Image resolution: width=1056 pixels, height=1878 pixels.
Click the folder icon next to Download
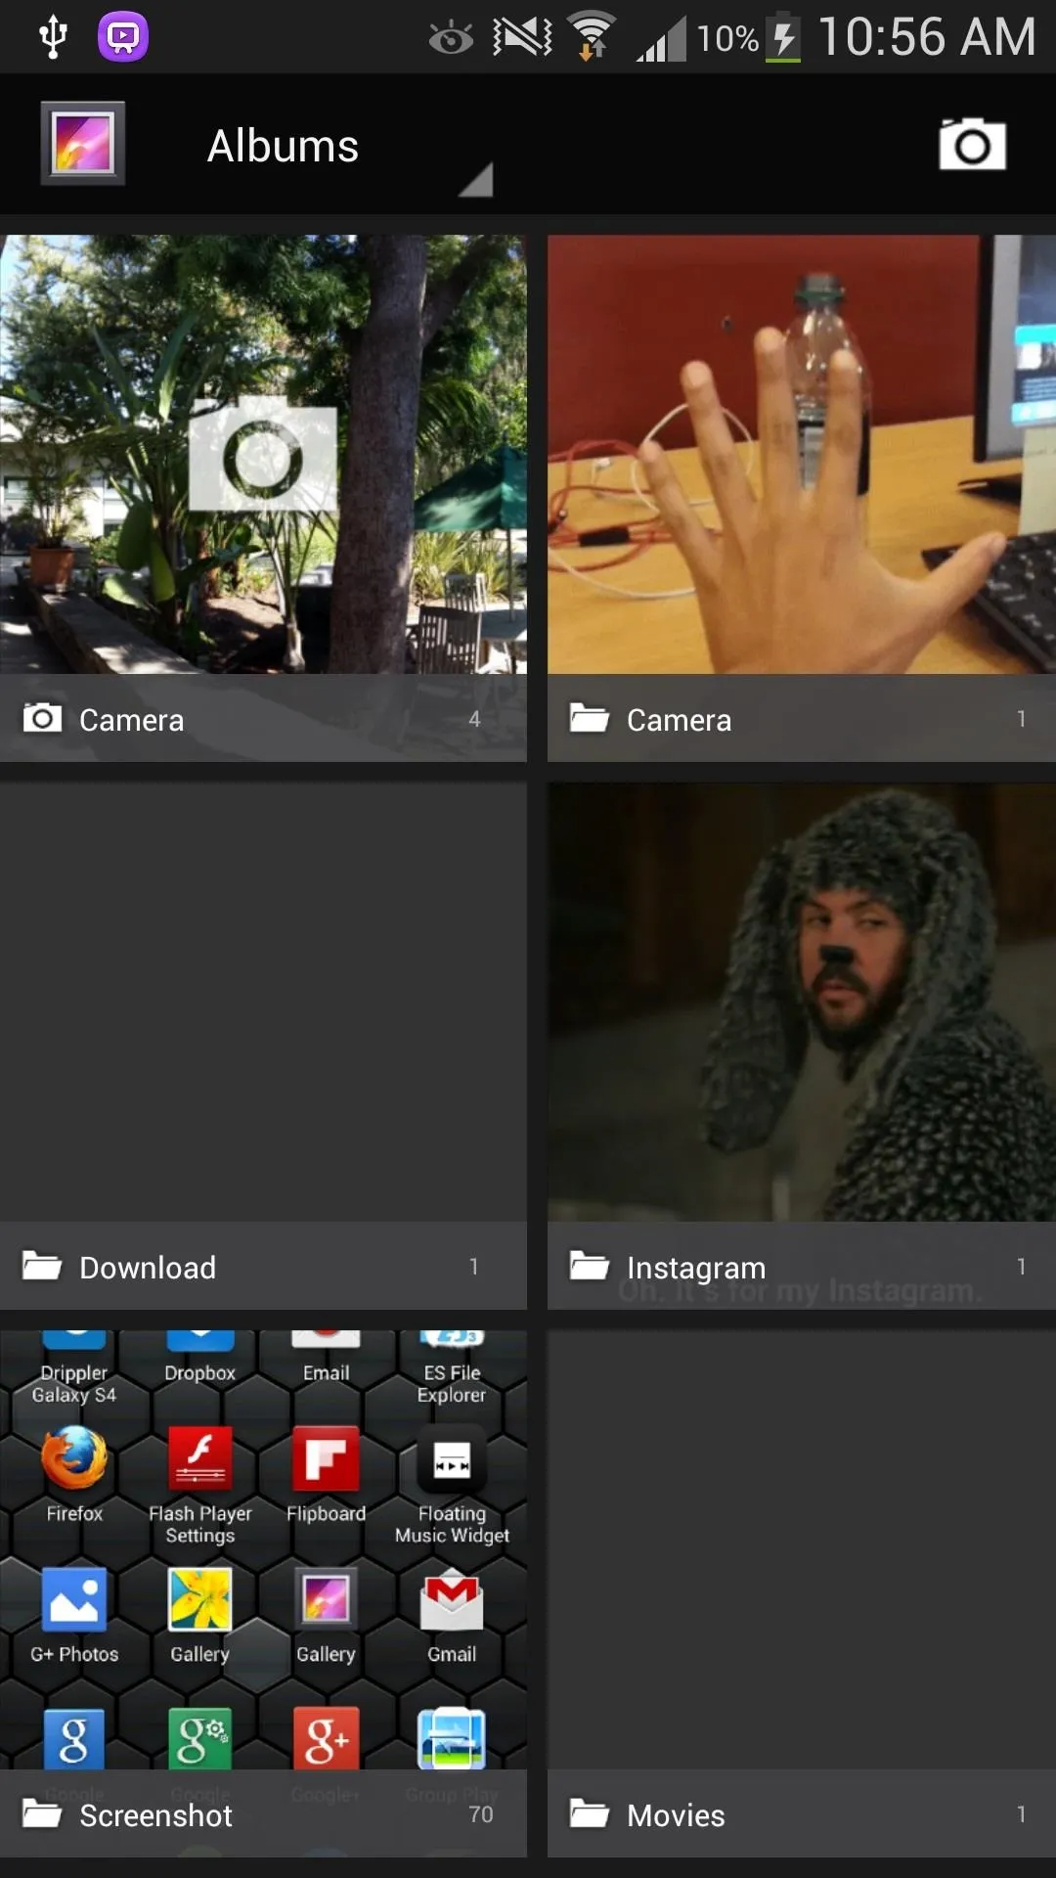tap(42, 1266)
